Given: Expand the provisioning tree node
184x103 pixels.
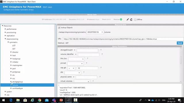Looking at the screenshot, I should click(5, 32).
